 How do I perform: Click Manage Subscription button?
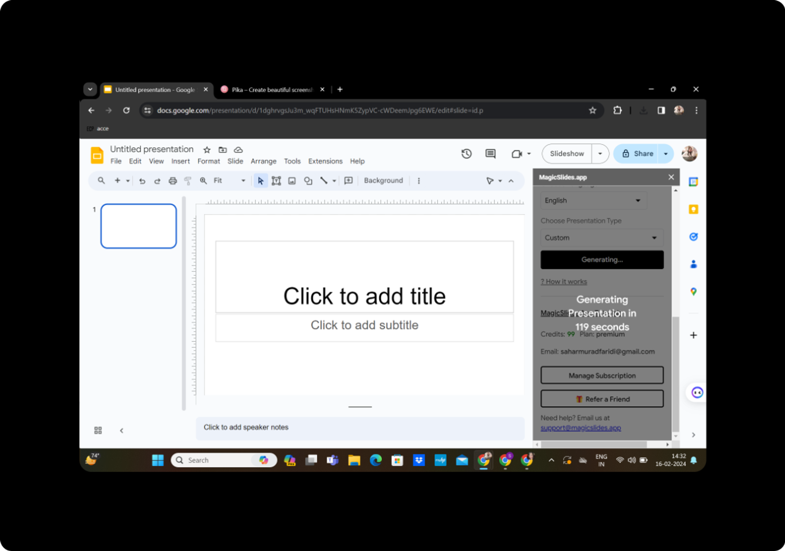coord(601,375)
